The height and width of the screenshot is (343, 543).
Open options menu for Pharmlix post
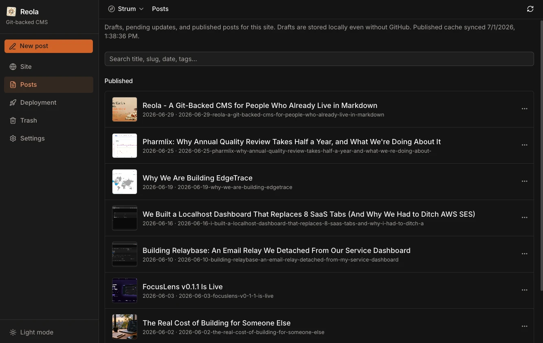pos(524,145)
